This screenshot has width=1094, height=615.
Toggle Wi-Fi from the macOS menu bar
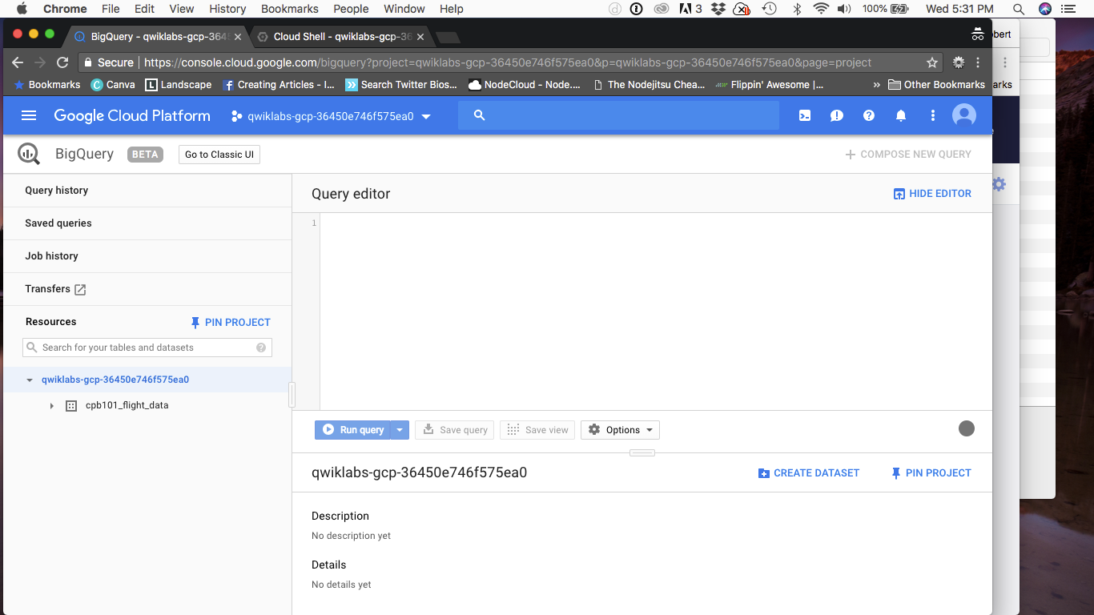click(822, 9)
